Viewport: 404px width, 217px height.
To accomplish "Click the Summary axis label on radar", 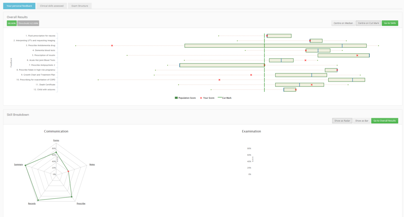I will [x=19, y=165].
